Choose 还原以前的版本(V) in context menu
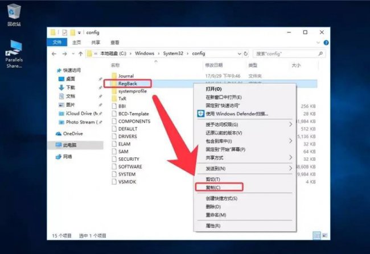The width and height of the screenshot is (370, 254). click(x=245, y=132)
